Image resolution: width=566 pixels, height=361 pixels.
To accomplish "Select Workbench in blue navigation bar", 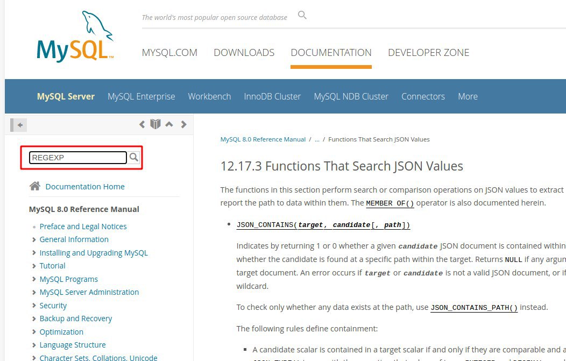I will pyautogui.click(x=209, y=96).
